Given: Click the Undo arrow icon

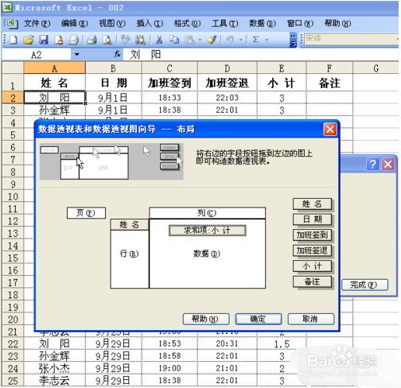Looking at the screenshot, I should [230, 40].
